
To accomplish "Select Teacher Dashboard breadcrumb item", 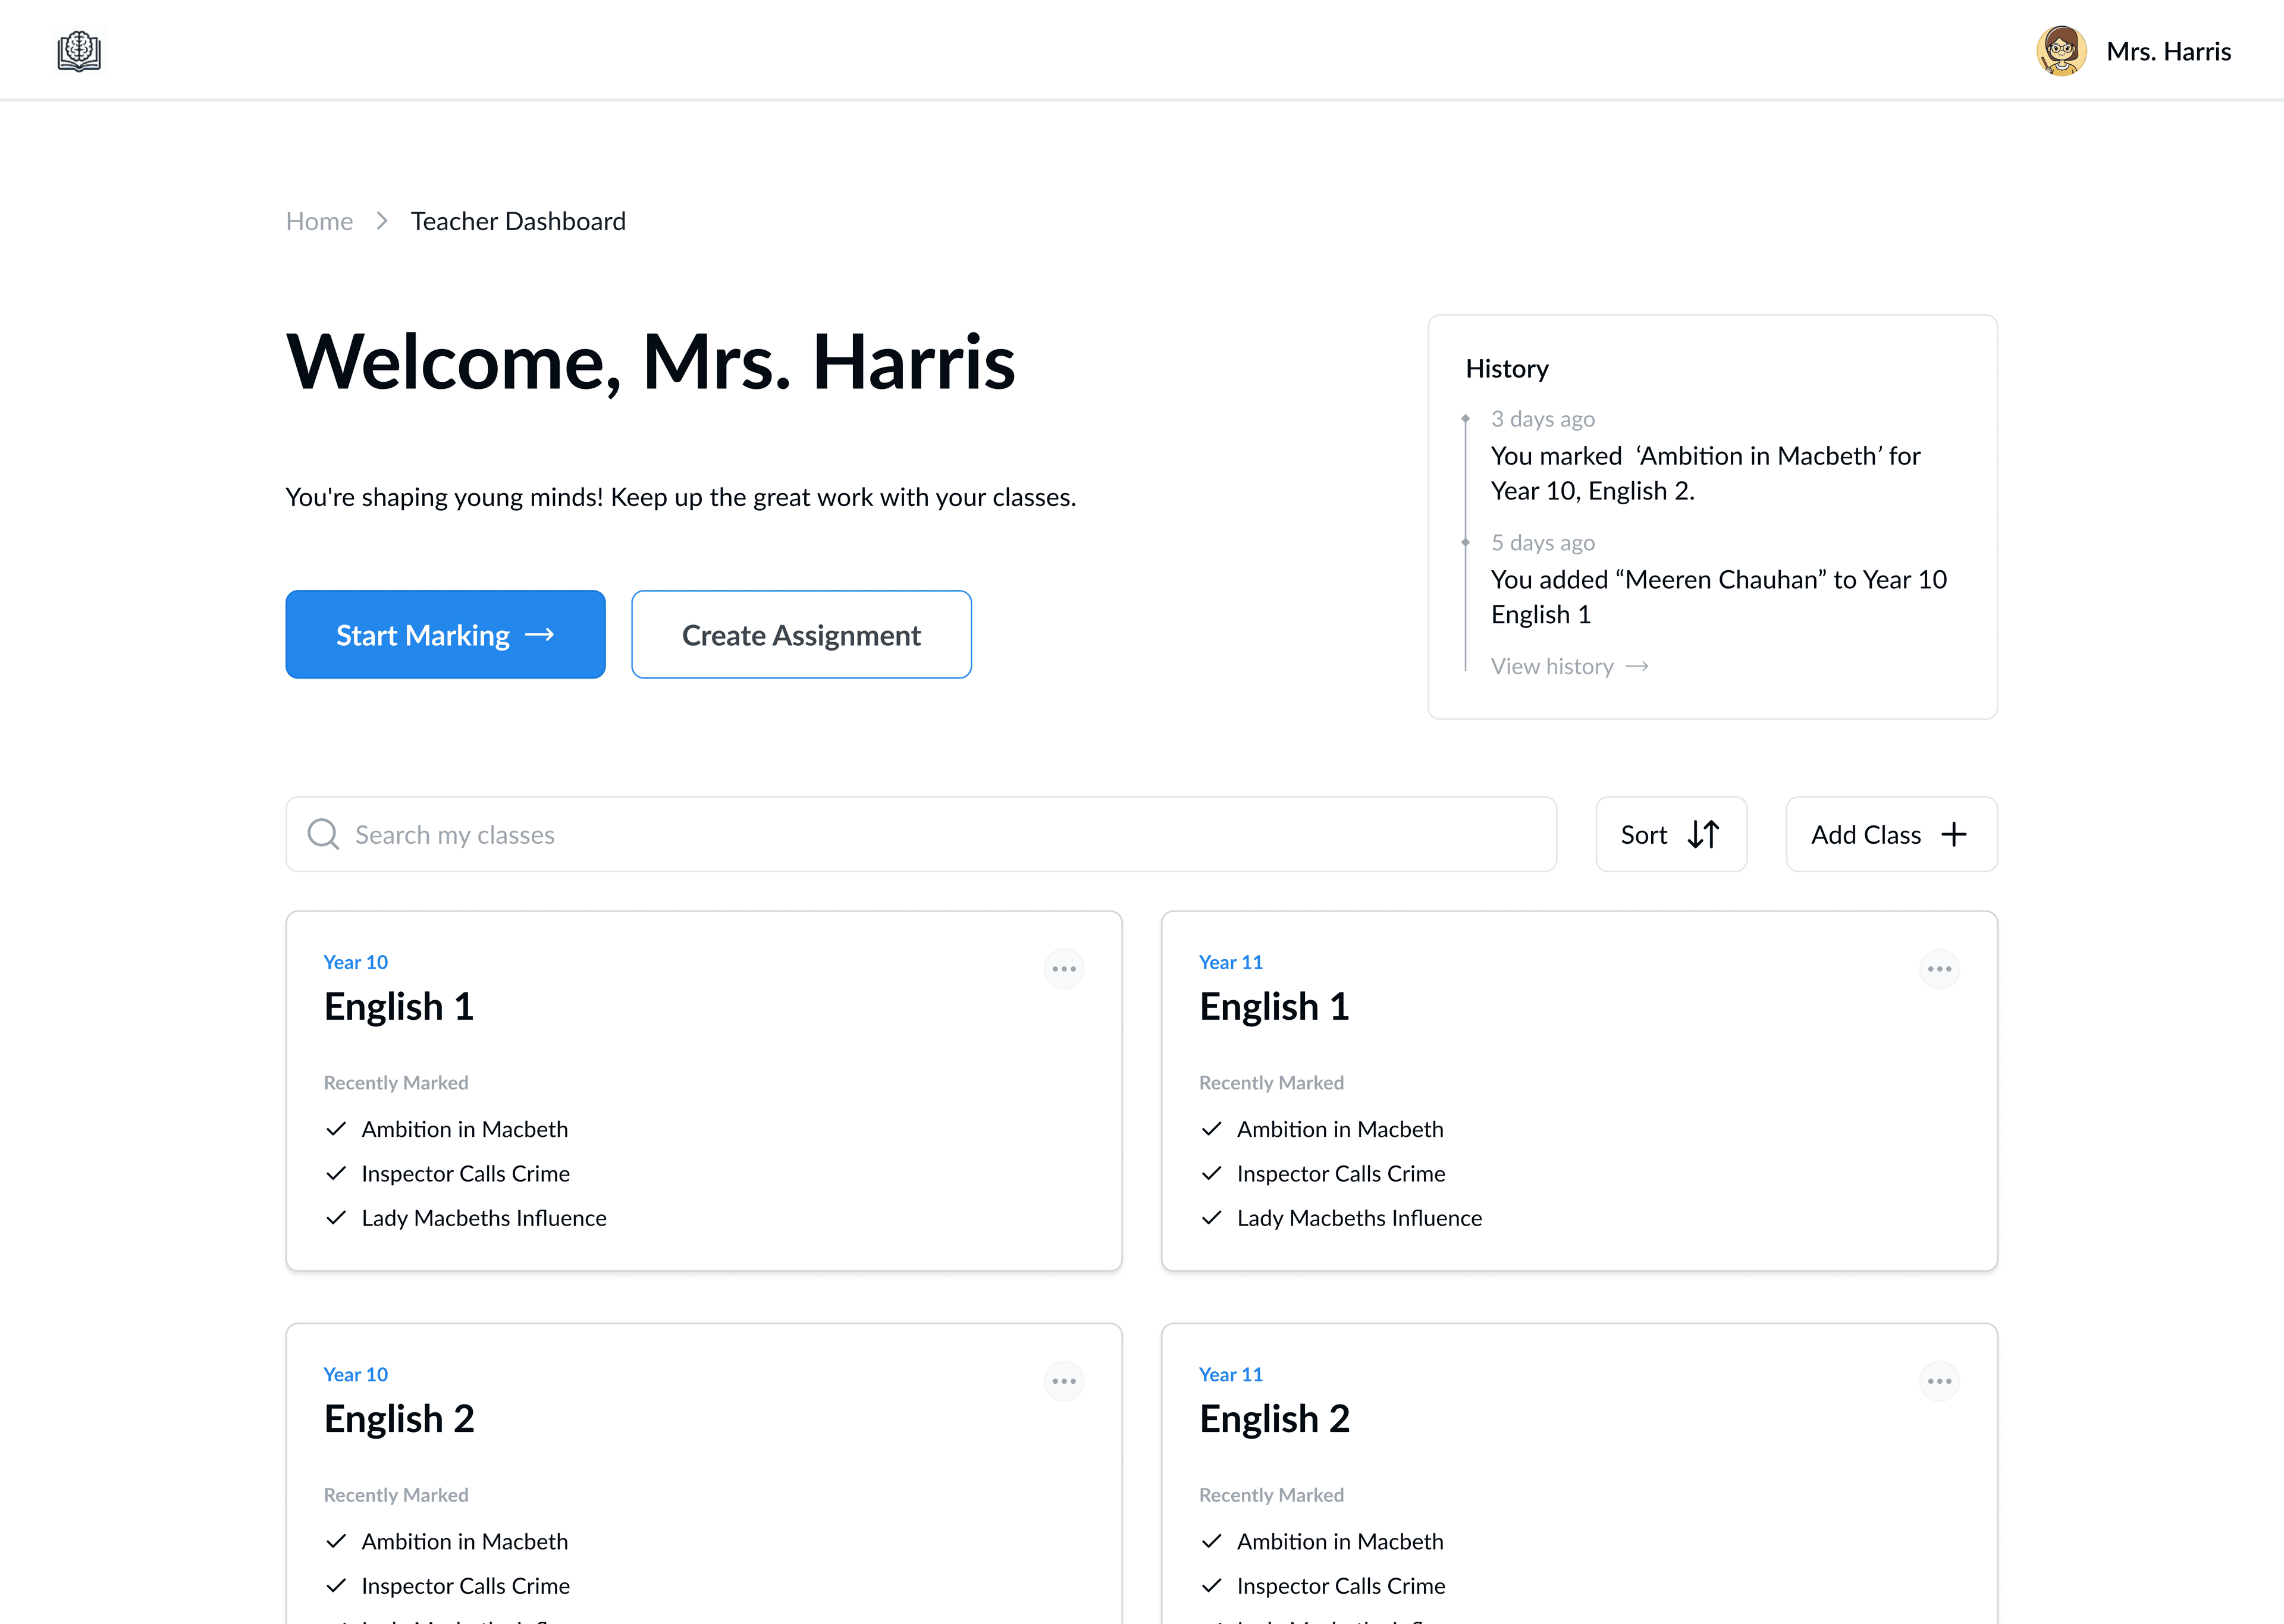I will [518, 221].
